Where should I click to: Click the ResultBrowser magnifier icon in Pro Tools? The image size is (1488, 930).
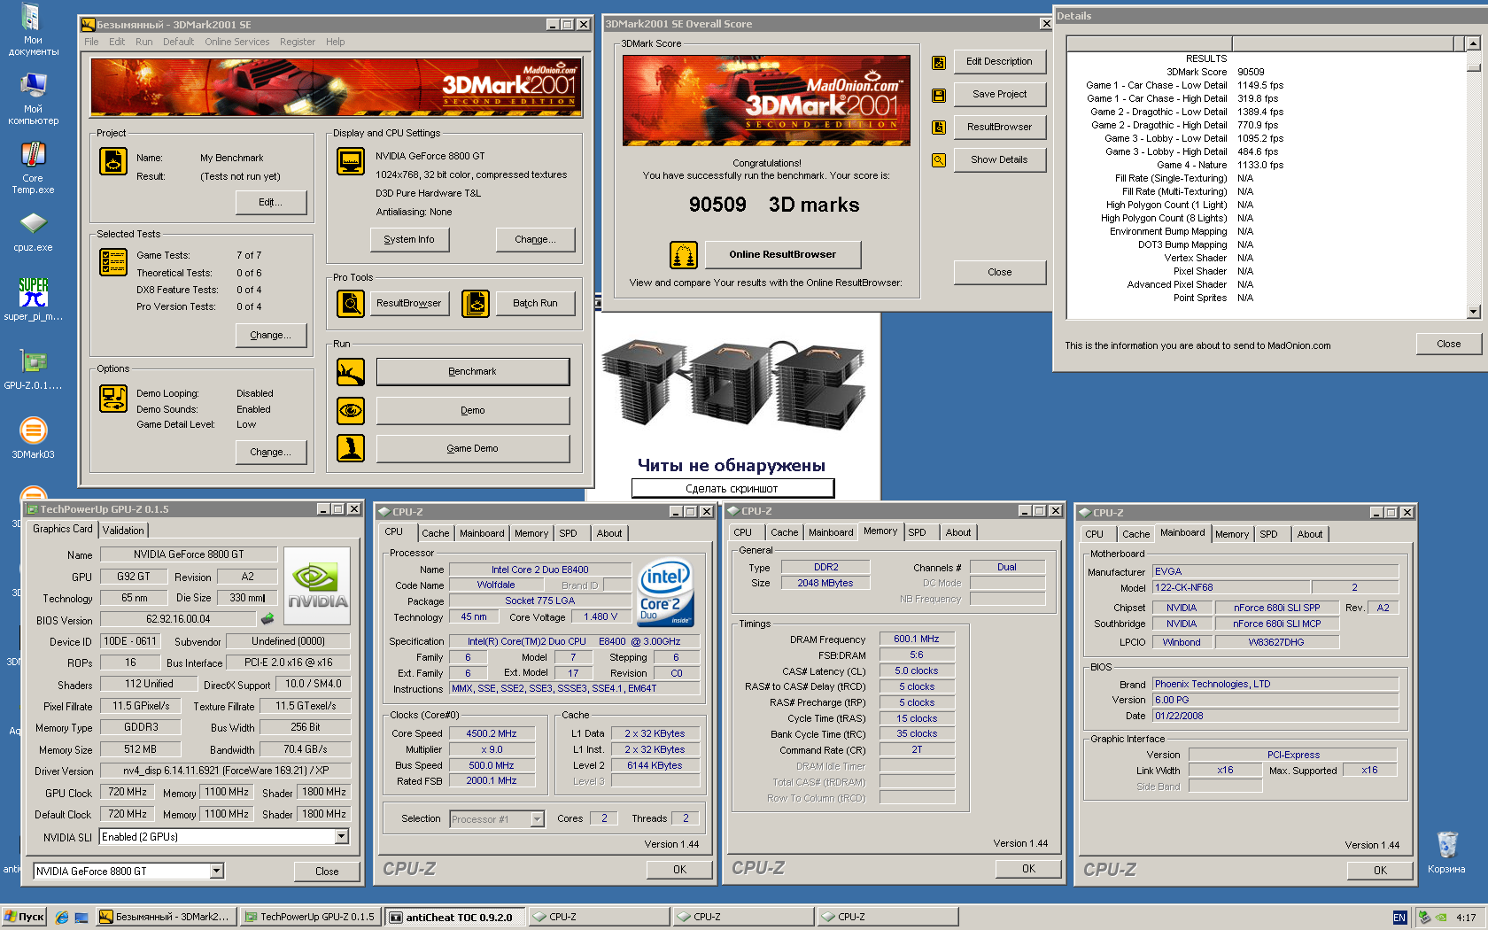coord(351,304)
